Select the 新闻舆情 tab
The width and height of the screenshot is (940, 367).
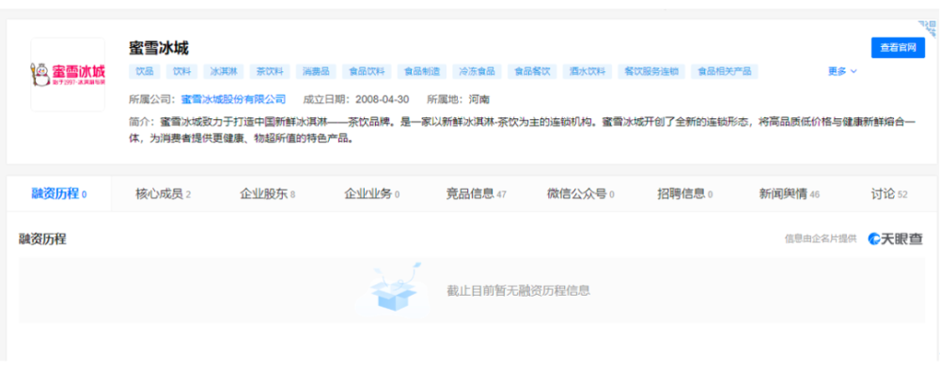tap(789, 194)
